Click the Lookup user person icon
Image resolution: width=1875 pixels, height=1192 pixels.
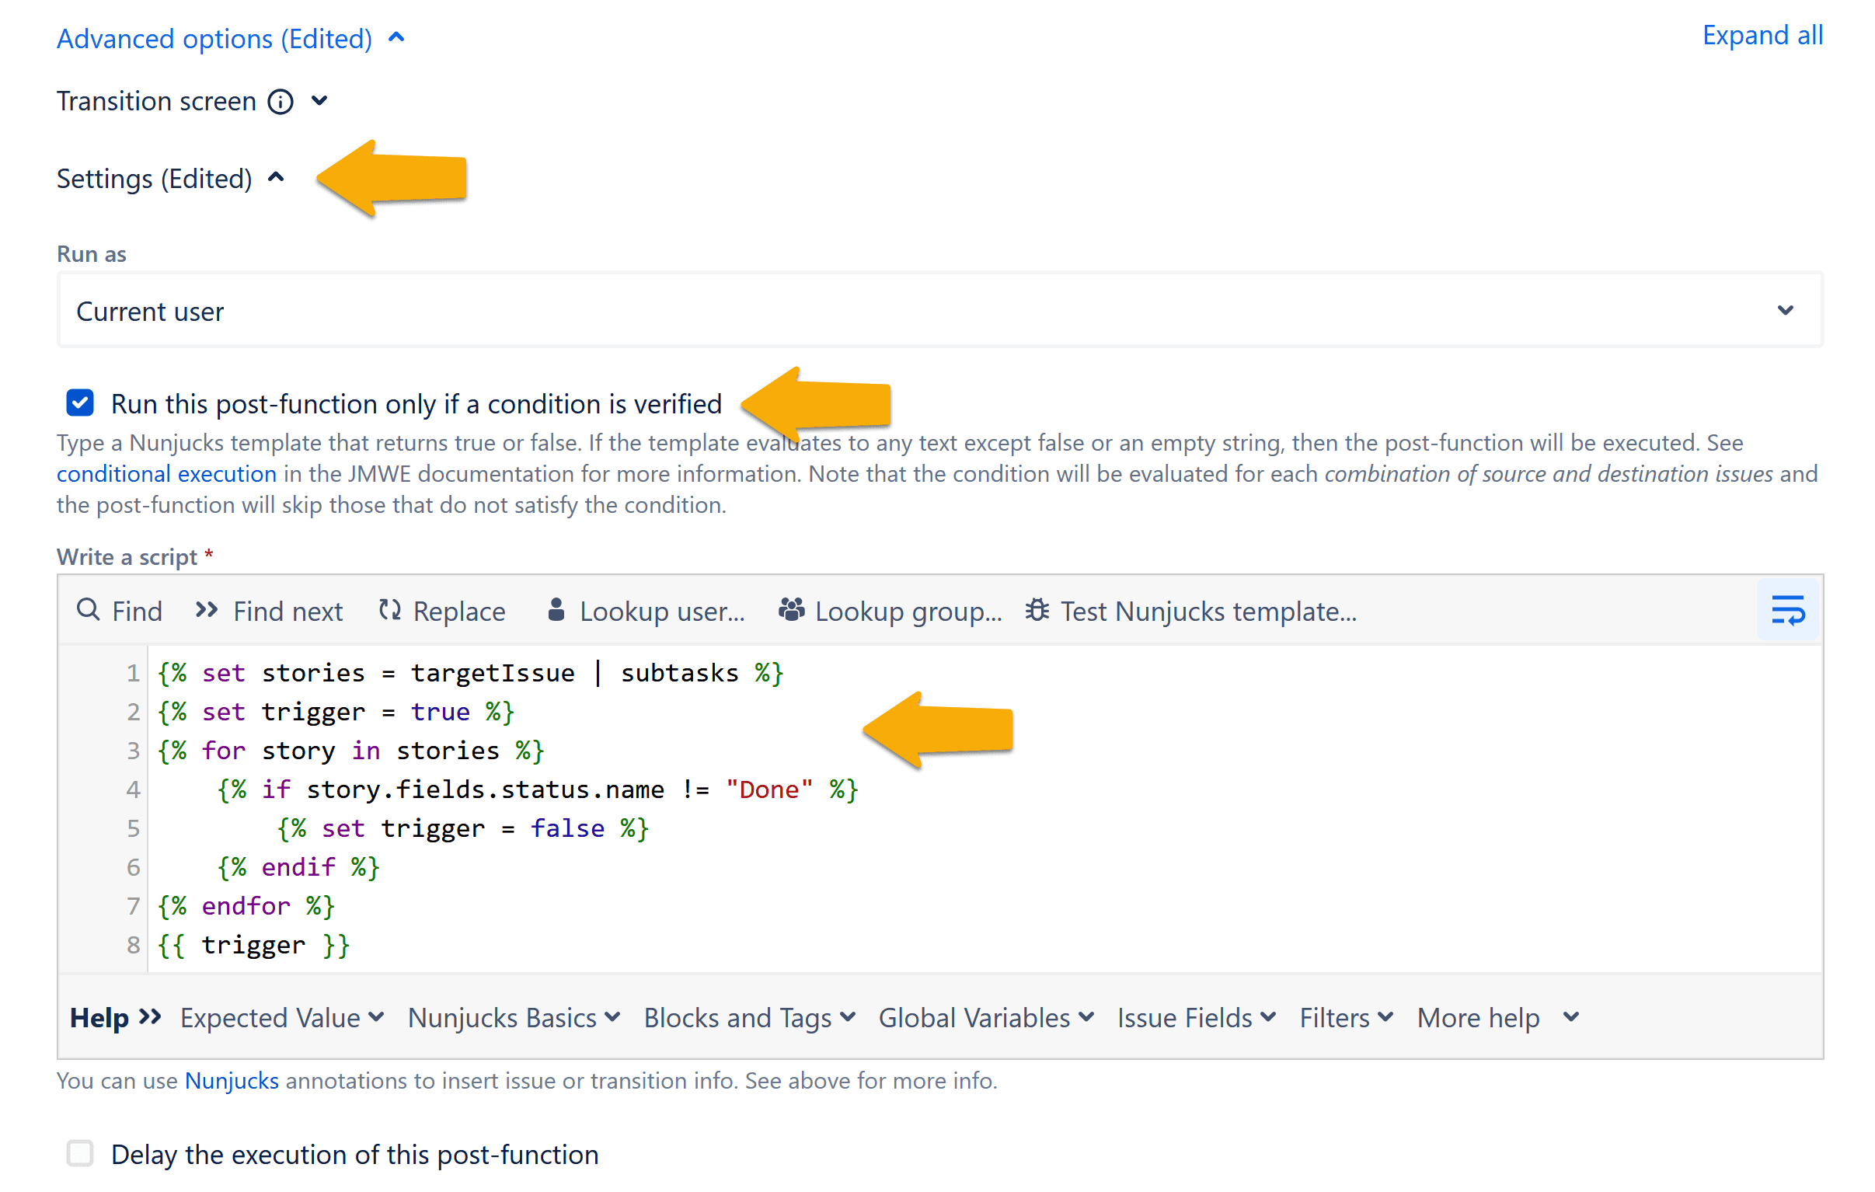(556, 610)
